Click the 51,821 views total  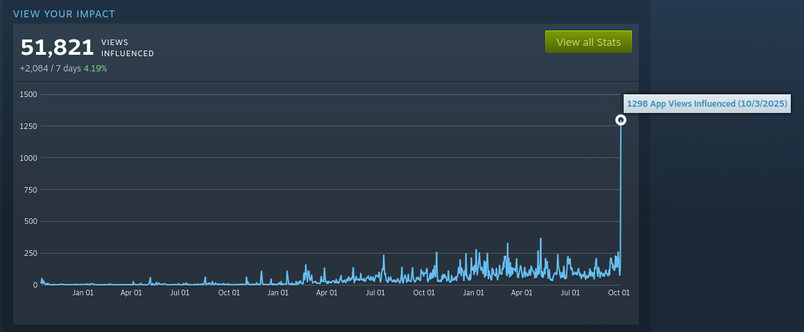58,48
